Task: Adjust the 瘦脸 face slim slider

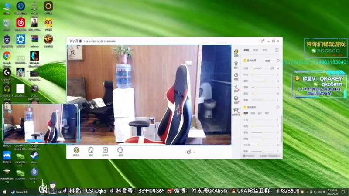Action: [263, 94]
